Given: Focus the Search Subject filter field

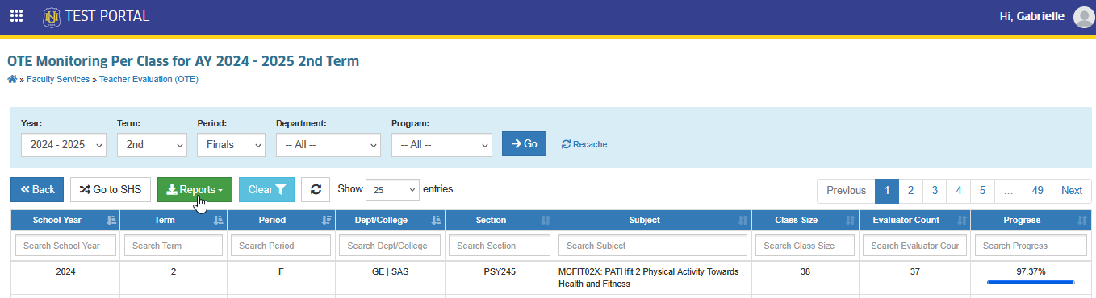Looking at the screenshot, I should point(652,246).
